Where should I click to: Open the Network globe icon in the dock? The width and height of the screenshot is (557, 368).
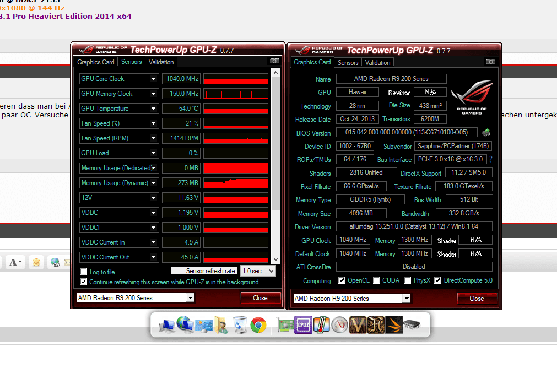point(185,324)
